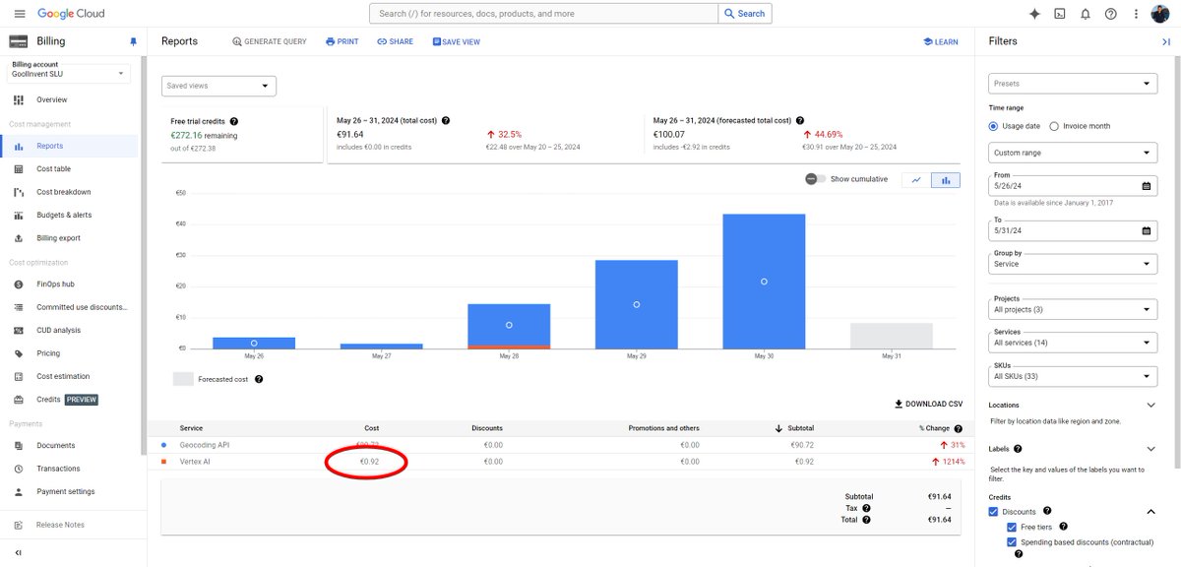
Task: Expand the Locations filter section
Action: (1151, 405)
